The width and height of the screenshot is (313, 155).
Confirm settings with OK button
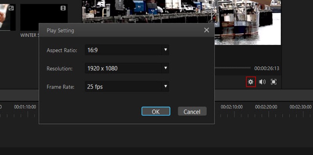[156, 111]
